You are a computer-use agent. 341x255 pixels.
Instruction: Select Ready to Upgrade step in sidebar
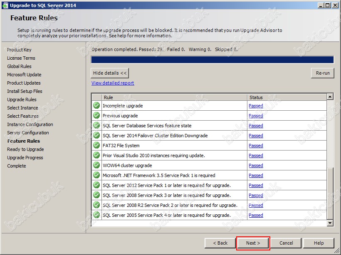coord(25,149)
